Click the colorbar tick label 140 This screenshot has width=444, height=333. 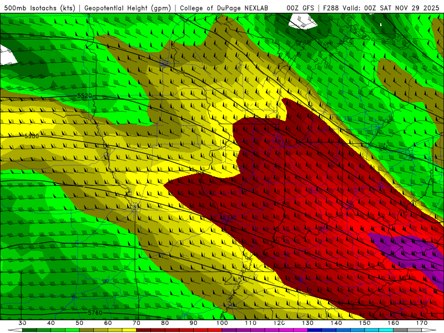tap(336, 323)
